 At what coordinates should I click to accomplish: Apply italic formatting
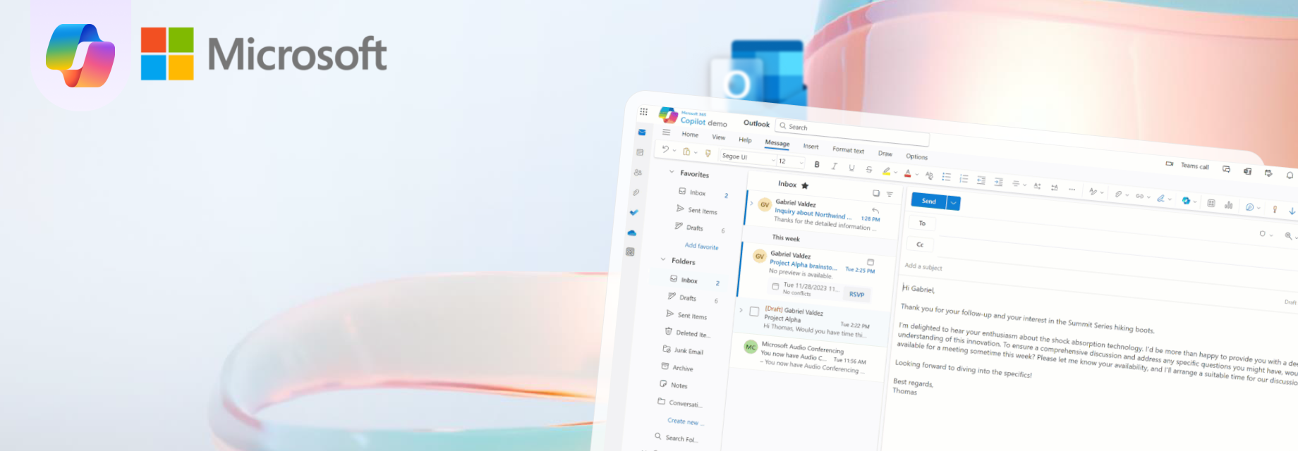[834, 166]
